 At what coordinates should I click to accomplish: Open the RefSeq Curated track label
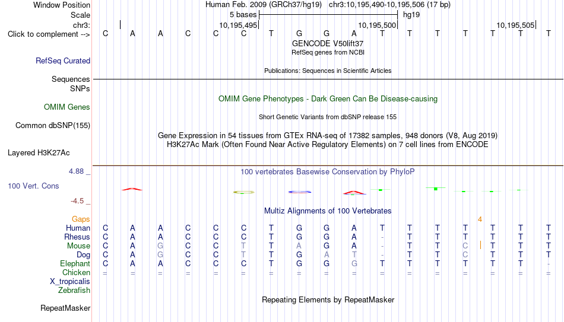[x=63, y=60]
